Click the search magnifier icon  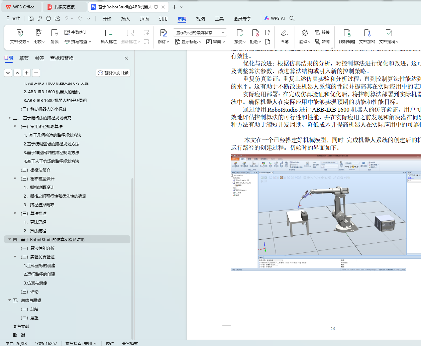coord(292,18)
